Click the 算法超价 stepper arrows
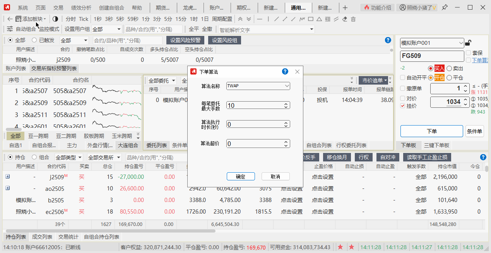The height and width of the screenshot is (253, 491). coord(286,144)
